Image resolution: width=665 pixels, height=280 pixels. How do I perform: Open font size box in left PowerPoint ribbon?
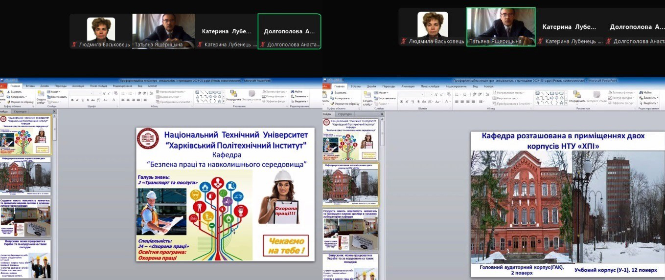(97, 93)
